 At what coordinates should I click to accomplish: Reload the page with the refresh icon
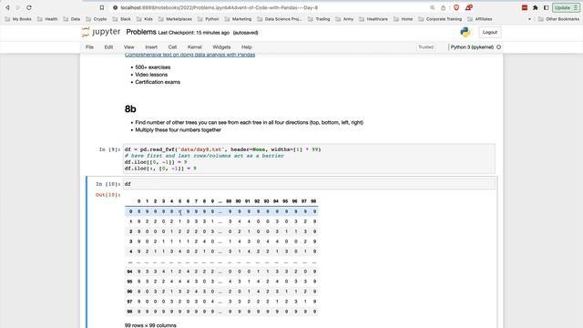(28, 7)
